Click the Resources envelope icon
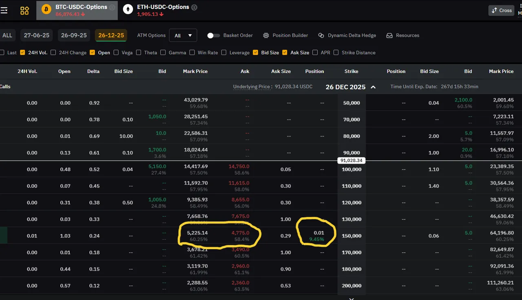Image resolution: width=522 pixels, height=300 pixels. [389, 35]
